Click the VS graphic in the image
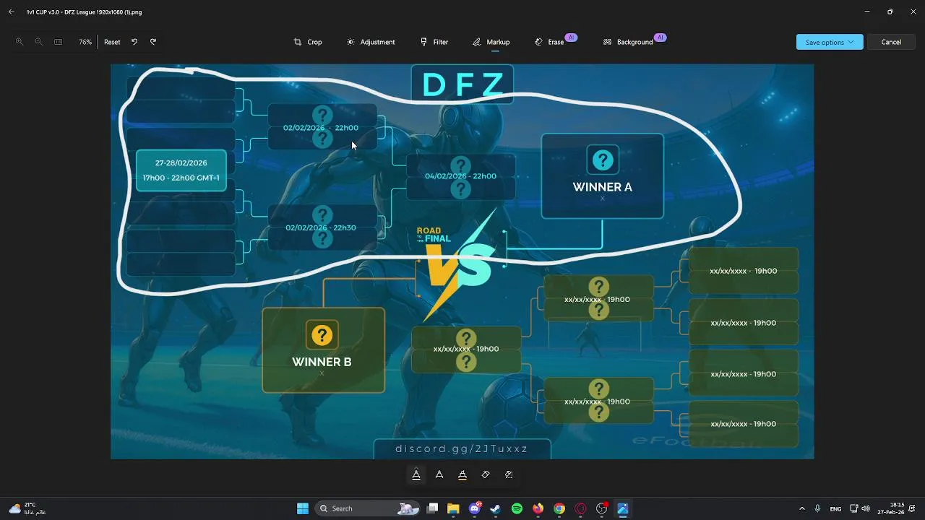The width and height of the screenshot is (925, 520). pos(460,266)
